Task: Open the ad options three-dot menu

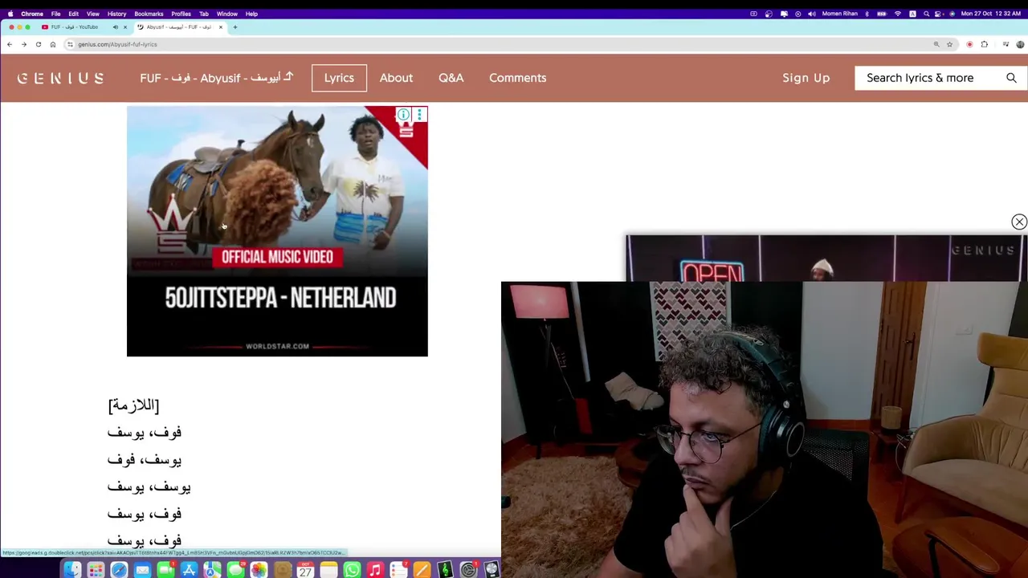Action: click(418, 115)
